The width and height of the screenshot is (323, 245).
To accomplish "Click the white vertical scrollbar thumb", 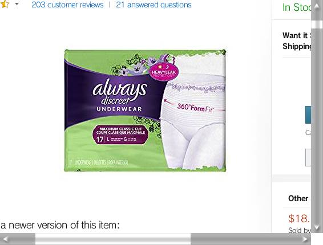I will (x=317, y=24).
